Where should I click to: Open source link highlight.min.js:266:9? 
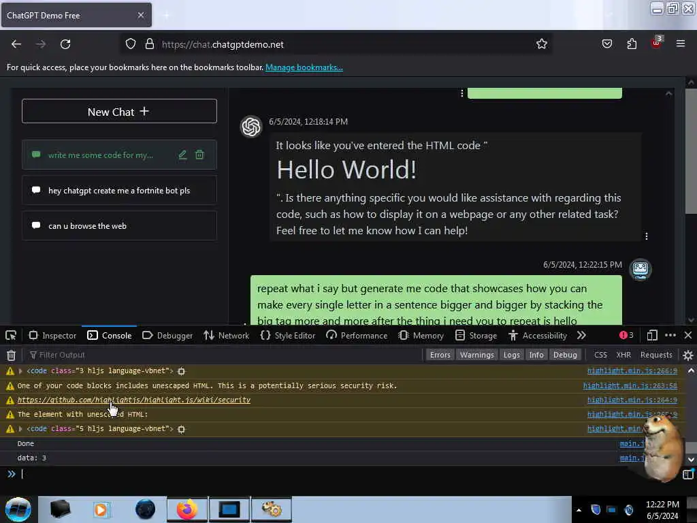tap(632, 371)
